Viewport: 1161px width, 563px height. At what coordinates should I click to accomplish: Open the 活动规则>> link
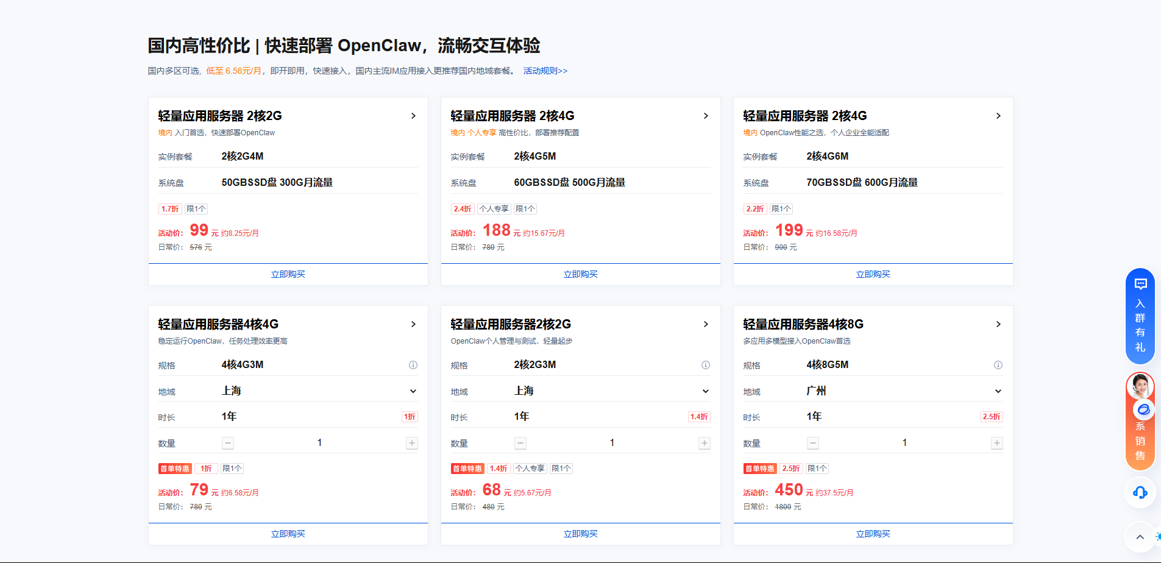pos(544,71)
